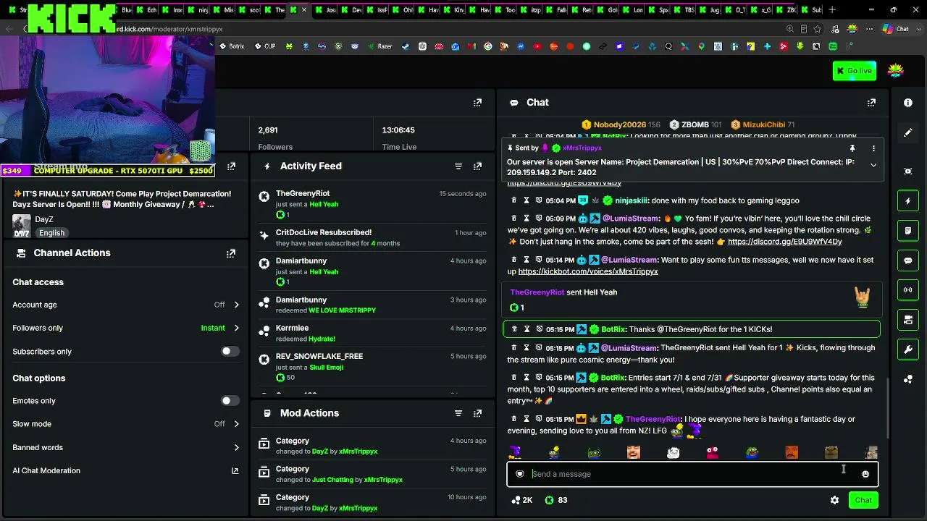Viewport: 927px width, 521px height.
Task: Toggle the broadcast signal sidebar icon
Action: (x=908, y=290)
